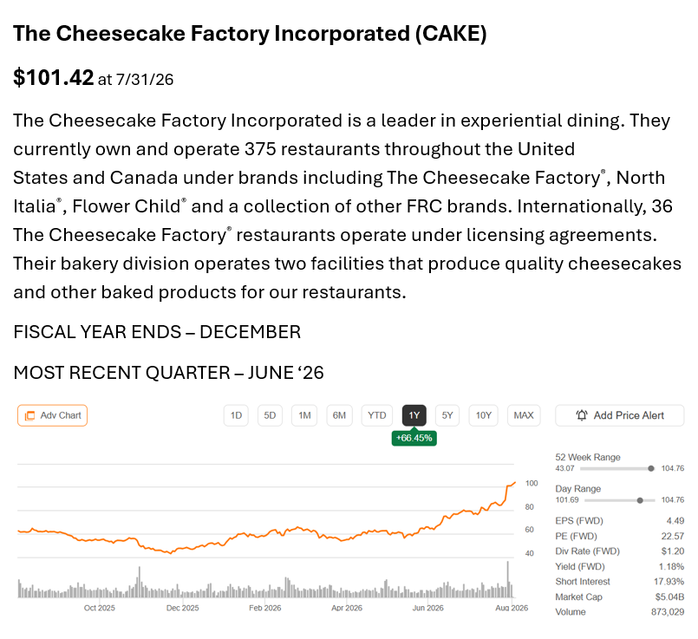Image resolution: width=698 pixels, height=639 pixels.
Task: Click the chart icon inside Adv Chart
Action: pos(29,415)
